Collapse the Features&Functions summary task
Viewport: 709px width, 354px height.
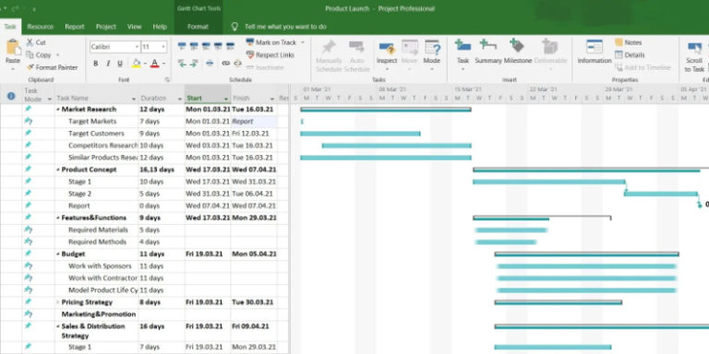point(58,218)
